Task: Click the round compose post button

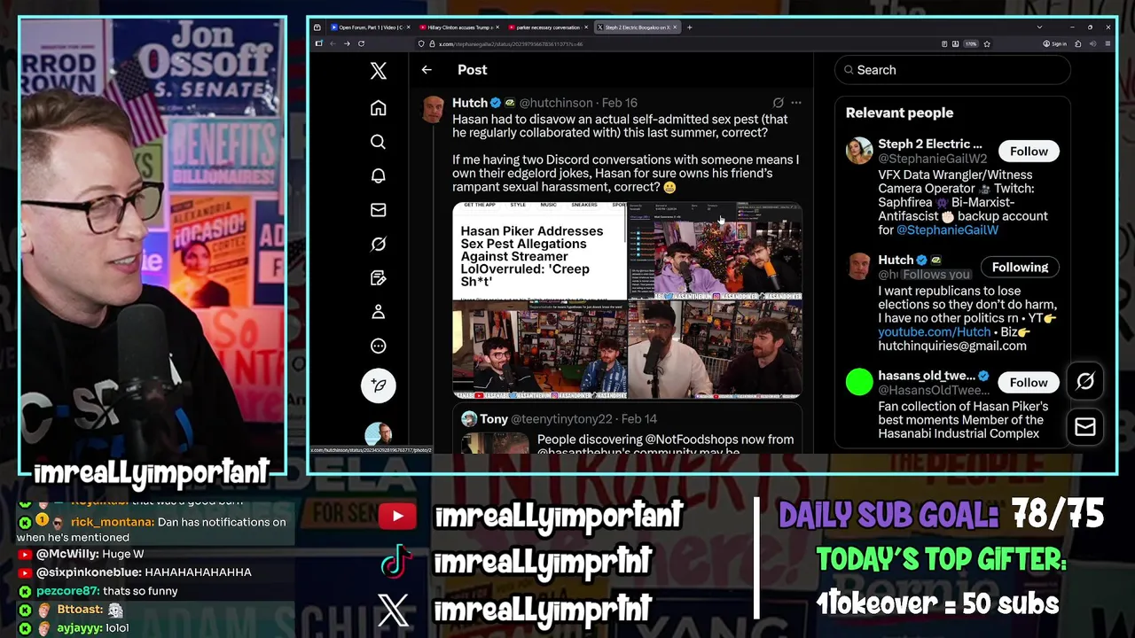Action: click(379, 385)
